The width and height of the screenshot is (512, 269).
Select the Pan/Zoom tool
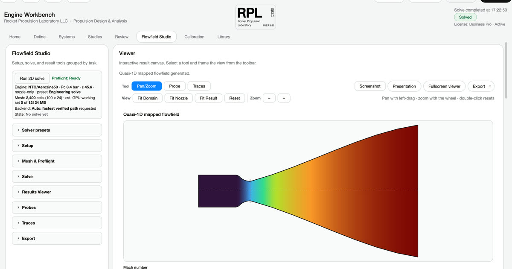click(146, 86)
